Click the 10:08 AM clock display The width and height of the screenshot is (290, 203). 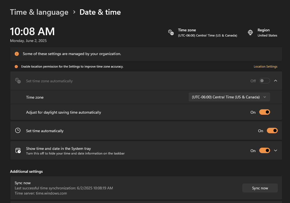pyautogui.click(x=32, y=31)
